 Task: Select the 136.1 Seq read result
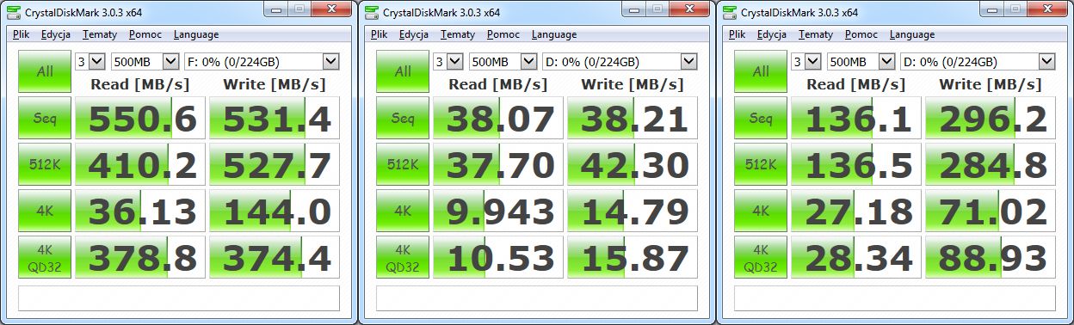point(856,118)
